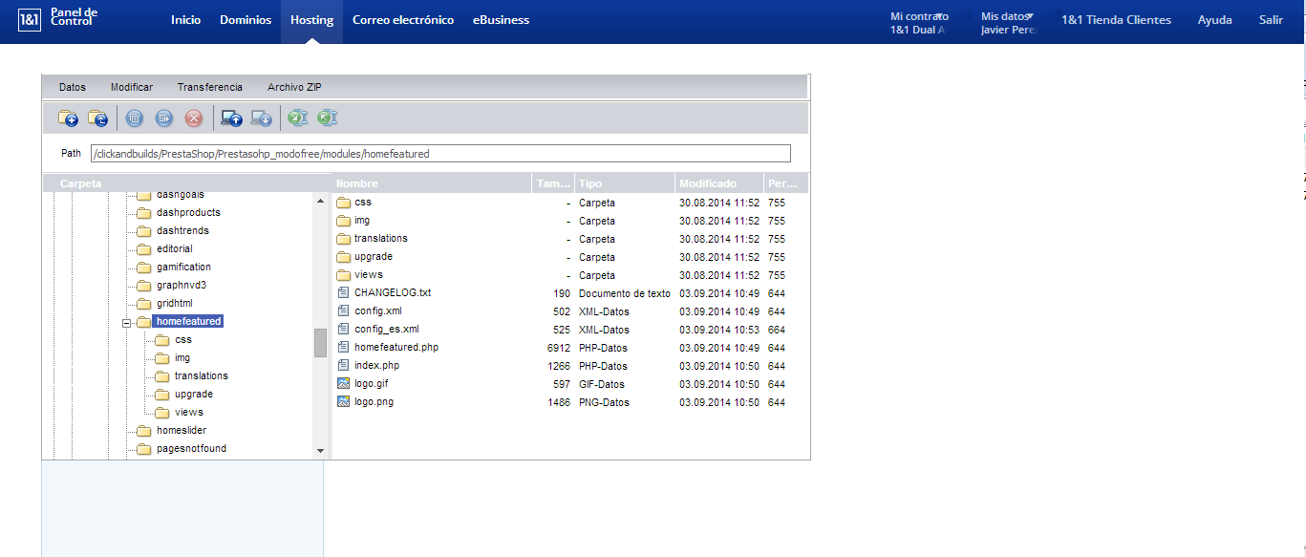Select the Hosting tab

(x=311, y=20)
